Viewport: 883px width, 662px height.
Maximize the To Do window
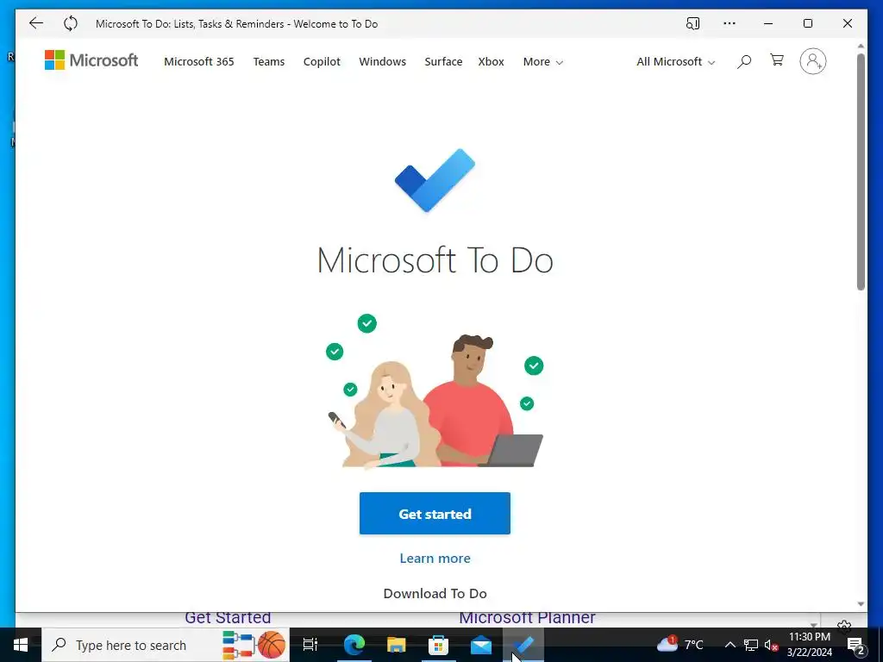(x=807, y=23)
